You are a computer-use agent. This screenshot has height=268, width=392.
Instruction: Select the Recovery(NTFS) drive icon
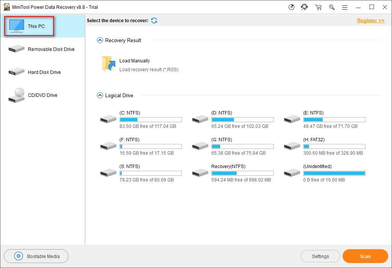point(200,173)
